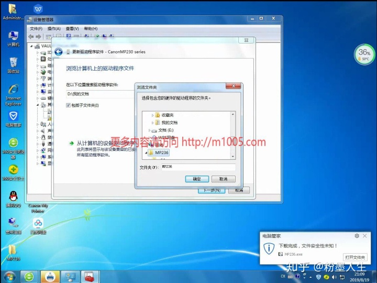Click the D:\我的文档 search location field
This screenshot has height=283, width=377.
point(100,94)
